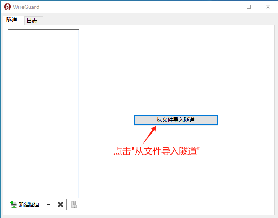Minimize the WireGuard window
Image resolution: width=278 pixels, height=218 pixels.
point(230,7)
